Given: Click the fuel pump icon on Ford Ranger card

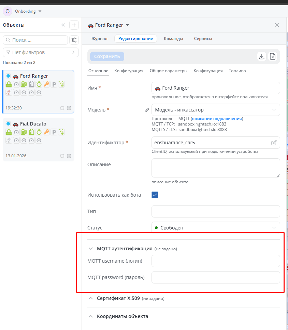Looking at the screenshot, I should pos(24,84).
